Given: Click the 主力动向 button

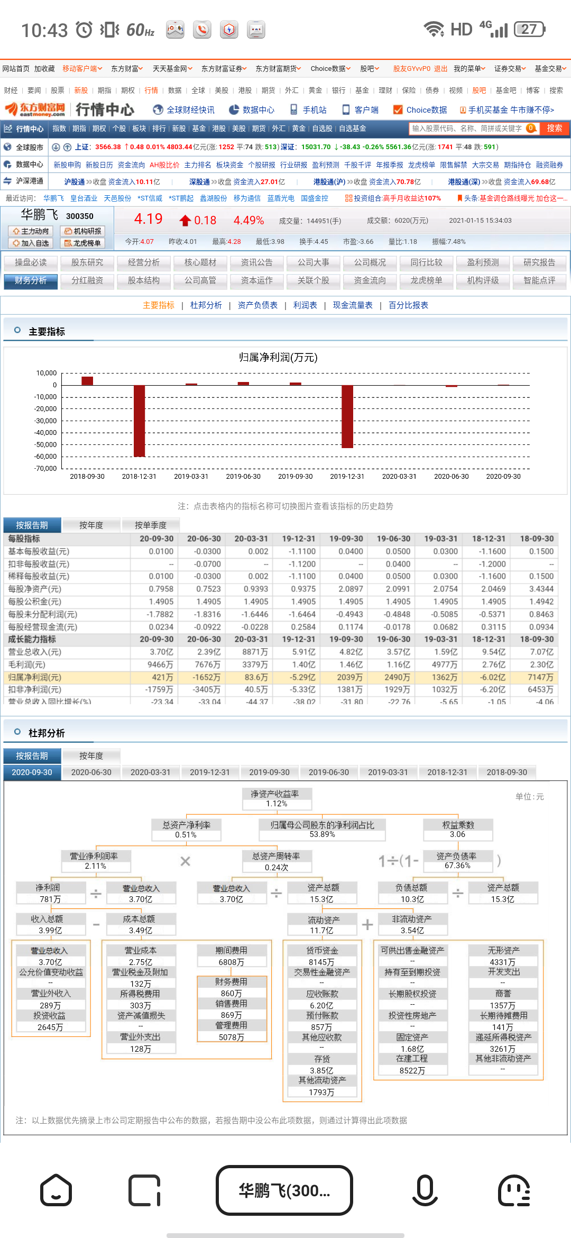Looking at the screenshot, I should 31,231.
